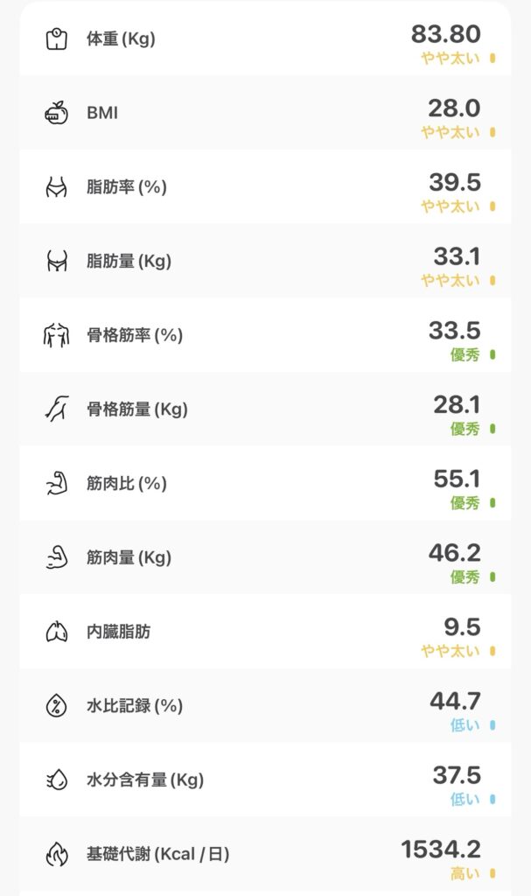Open the 体重 (Kg) row label
This screenshot has height=896, width=531.
[x=121, y=39]
